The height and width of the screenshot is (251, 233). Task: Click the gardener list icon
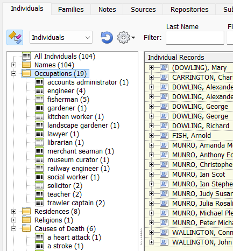(x=39, y=108)
